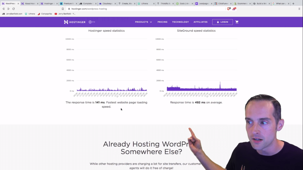Switch to the Complete tab with JB icon
303x170 pixels.
point(87,4)
